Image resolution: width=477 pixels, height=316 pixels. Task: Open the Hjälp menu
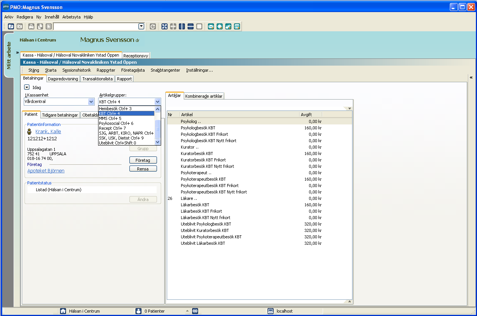tap(88, 17)
